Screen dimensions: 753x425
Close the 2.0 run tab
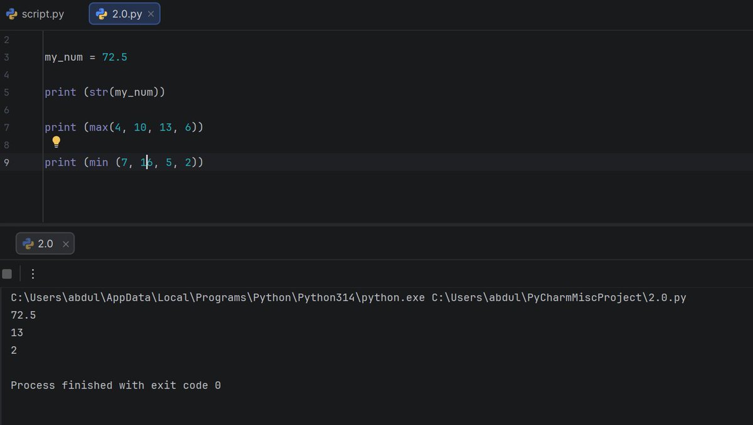(x=66, y=244)
